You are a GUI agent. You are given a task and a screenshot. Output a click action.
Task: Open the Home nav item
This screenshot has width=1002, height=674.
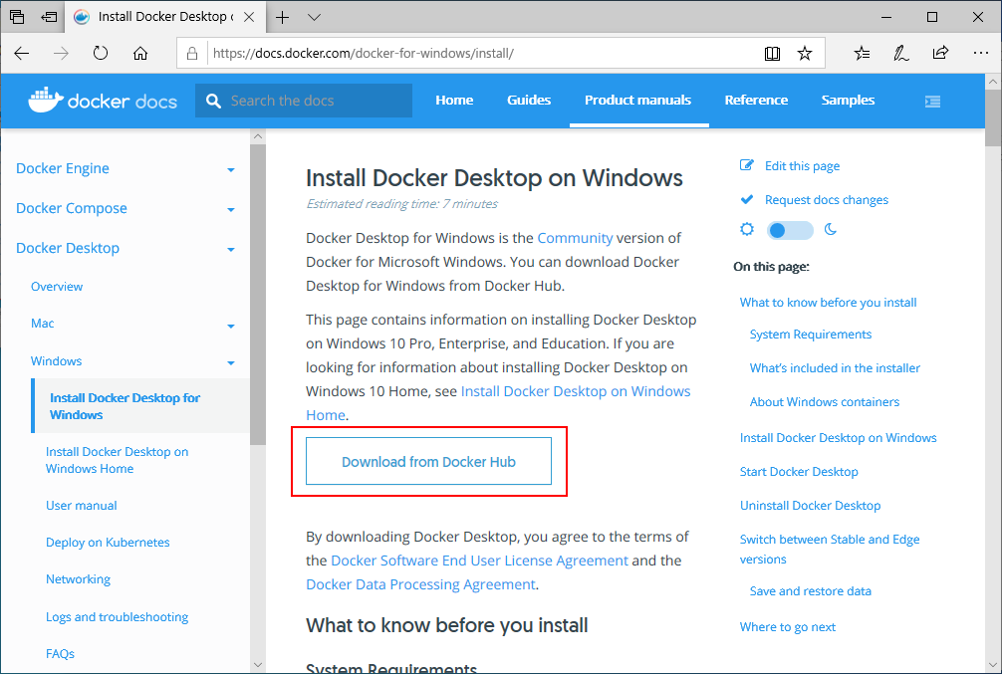click(454, 100)
